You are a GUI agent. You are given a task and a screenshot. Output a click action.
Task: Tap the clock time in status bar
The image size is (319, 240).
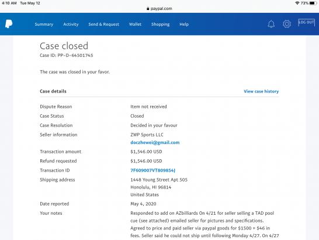pyautogui.click(x=9, y=3)
